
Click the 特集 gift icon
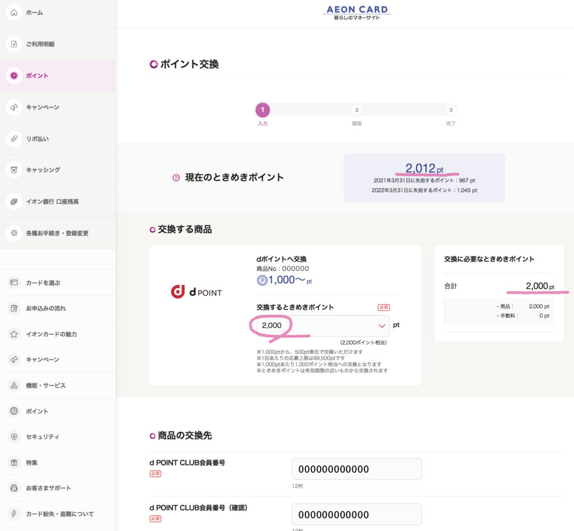pyautogui.click(x=14, y=463)
